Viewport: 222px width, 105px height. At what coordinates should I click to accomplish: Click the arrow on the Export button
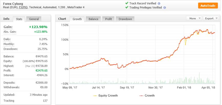pos(216,19)
